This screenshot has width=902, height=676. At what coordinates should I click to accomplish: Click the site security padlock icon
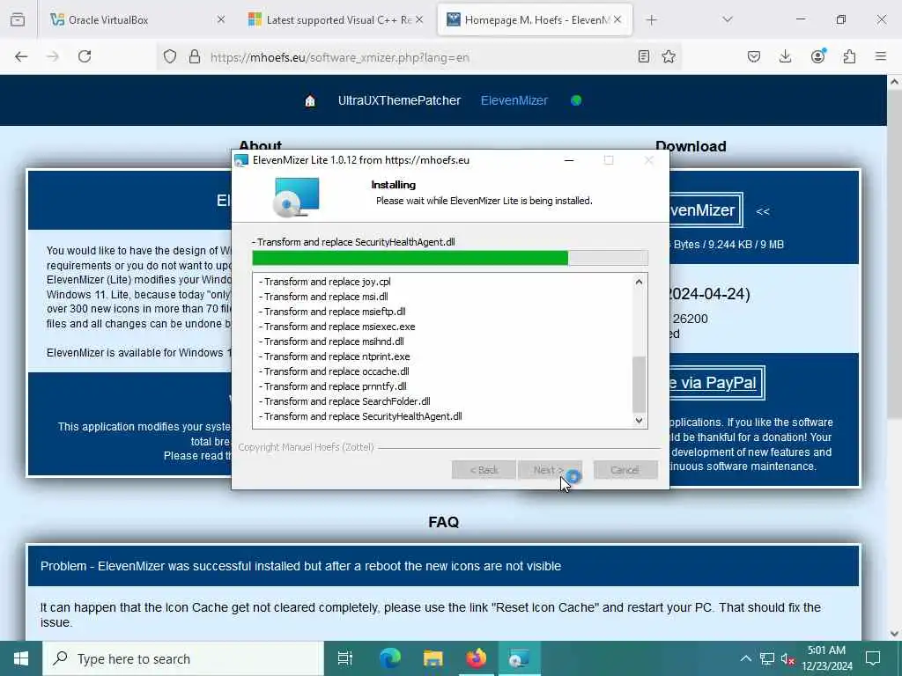point(195,56)
